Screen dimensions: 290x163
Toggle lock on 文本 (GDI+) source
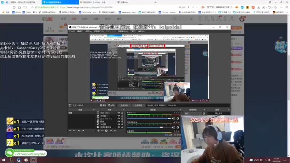coord(122,113)
